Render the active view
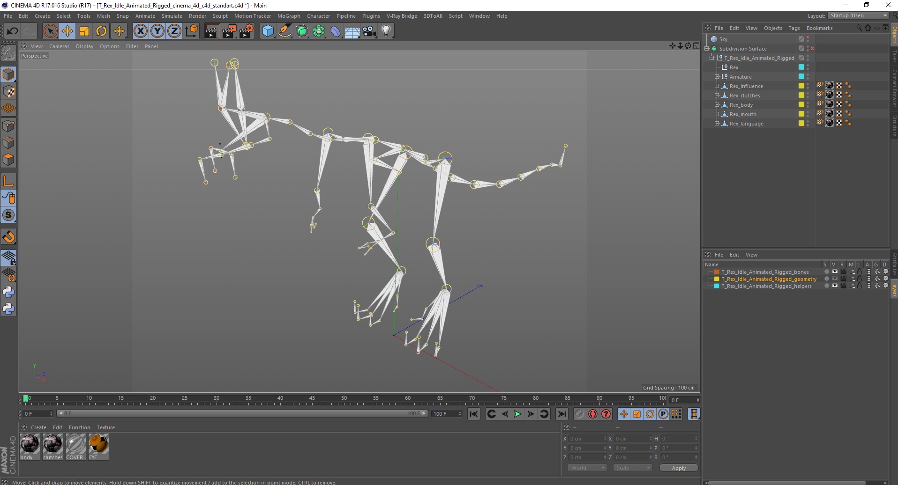 (212, 31)
